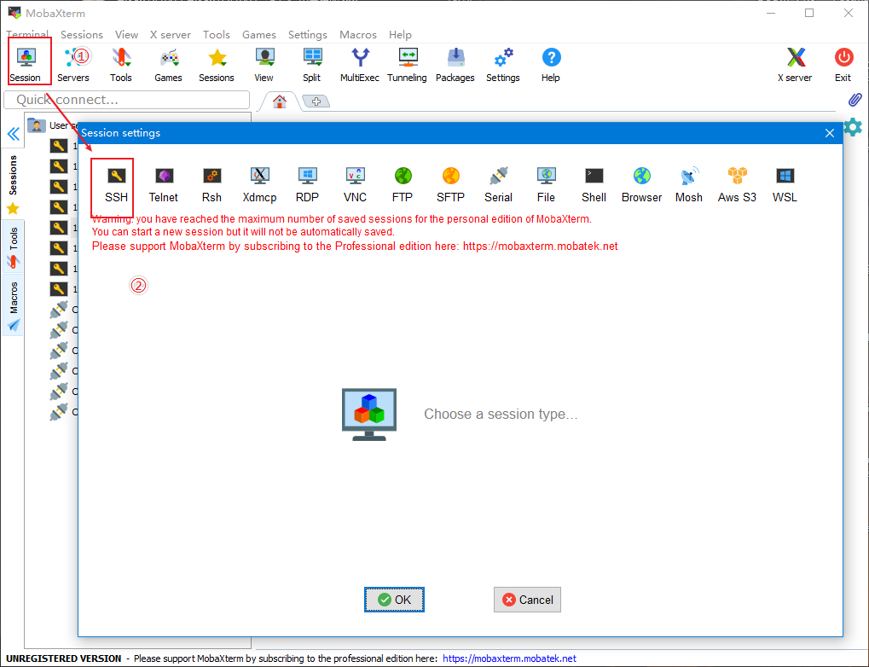Select SSH session type
869x667 pixels.
click(116, 185)
